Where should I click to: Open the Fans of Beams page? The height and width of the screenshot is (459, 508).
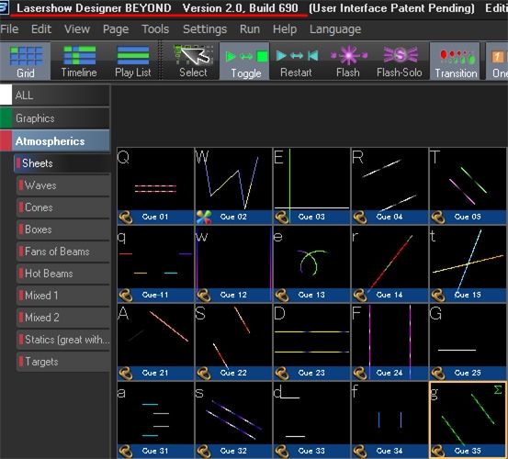pyautogui.click(x=63, y=252)
